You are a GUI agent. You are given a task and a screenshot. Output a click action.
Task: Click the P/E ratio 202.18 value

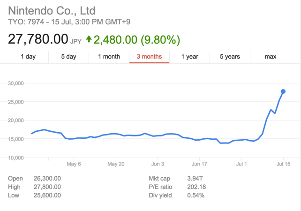tap(196, 187)
